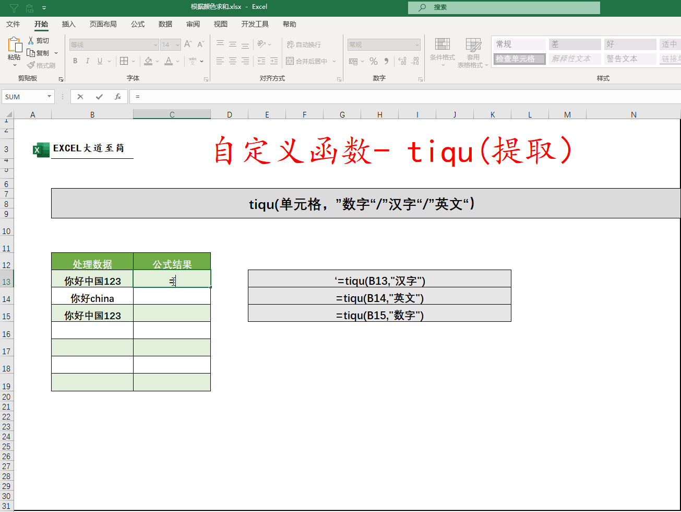
Task: Cancel formula entry with the X button
Action: pyautogui.click(x=80, y=97)
